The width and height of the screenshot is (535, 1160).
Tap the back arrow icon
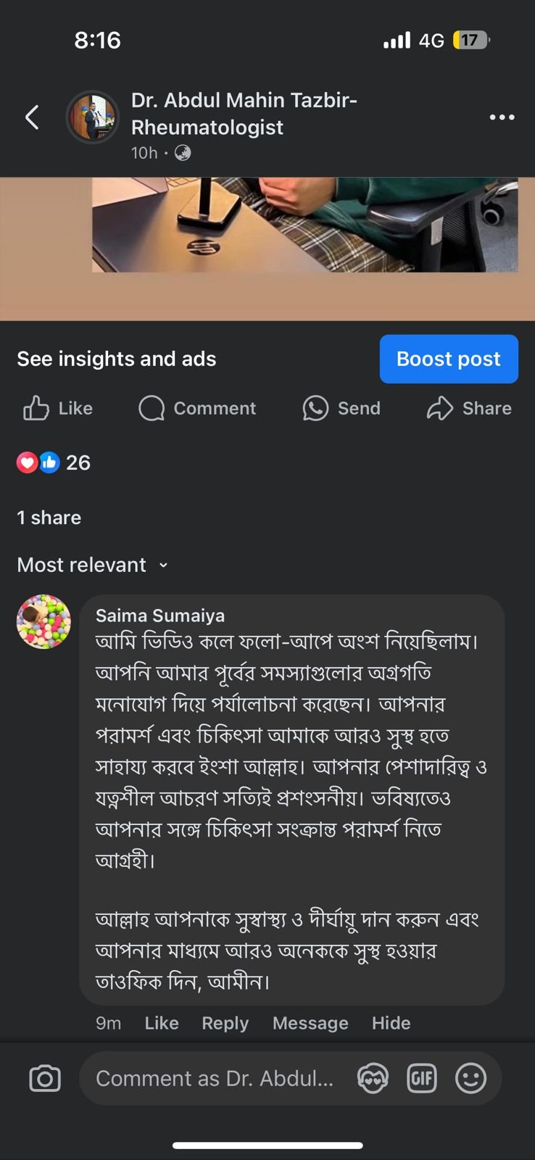tap(32, 117)
